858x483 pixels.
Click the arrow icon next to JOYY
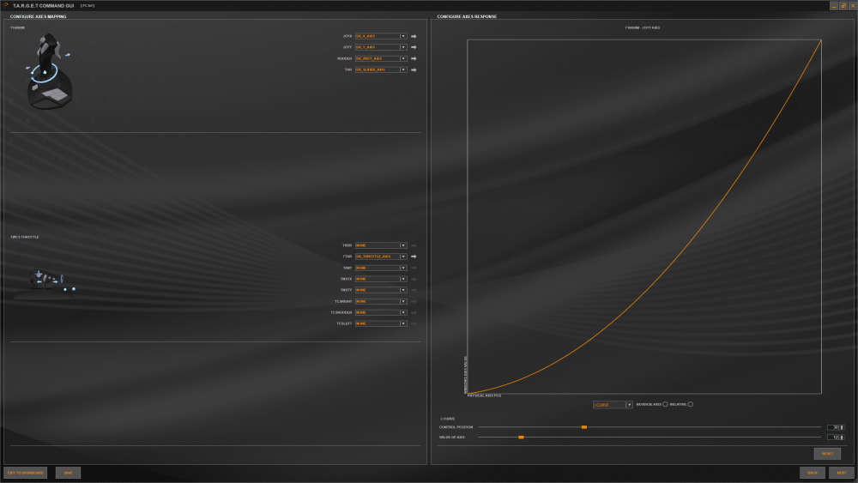click(x=414, y=47)
